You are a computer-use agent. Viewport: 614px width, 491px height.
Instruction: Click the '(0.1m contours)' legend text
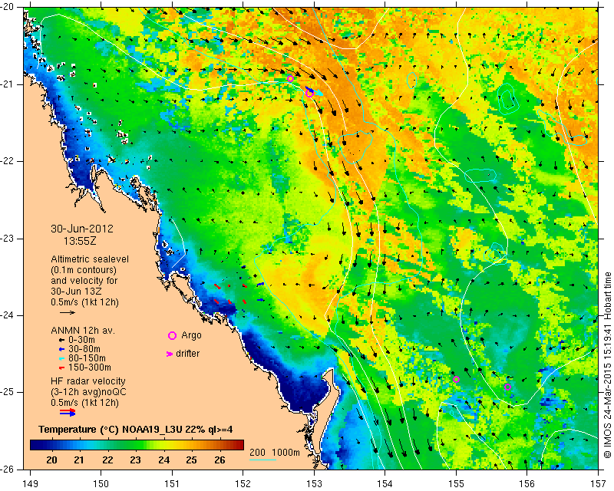click(84, 270)
